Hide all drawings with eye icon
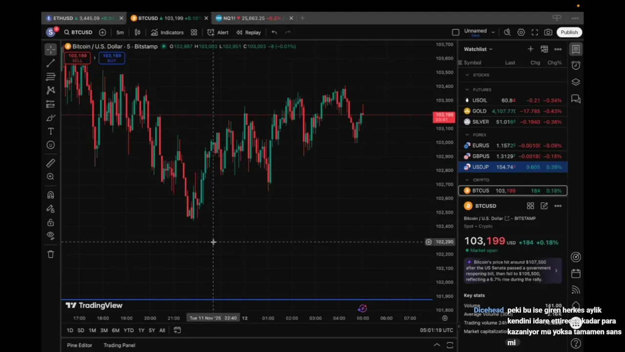Image resolution: width=625 pixels, height=352 pixels. coord(51,236)
